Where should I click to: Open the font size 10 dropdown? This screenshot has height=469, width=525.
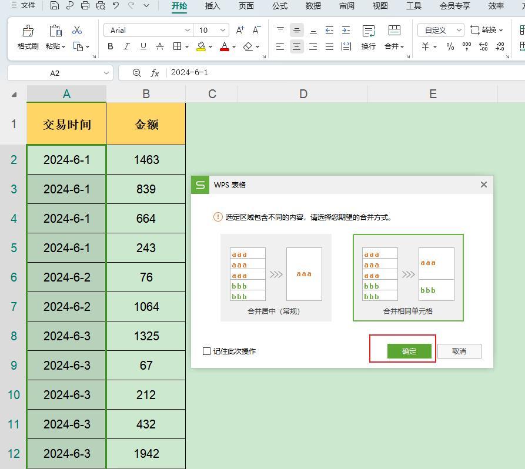point(223,30)
